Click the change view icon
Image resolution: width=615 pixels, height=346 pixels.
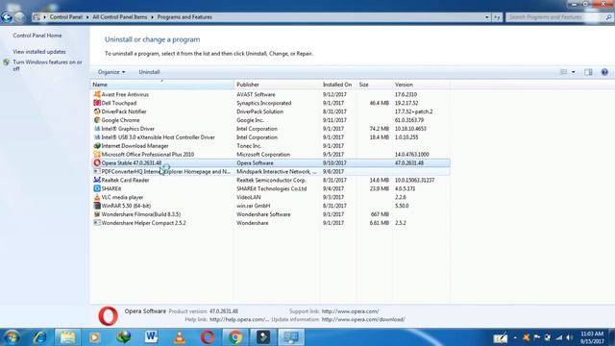pos(564,72)
